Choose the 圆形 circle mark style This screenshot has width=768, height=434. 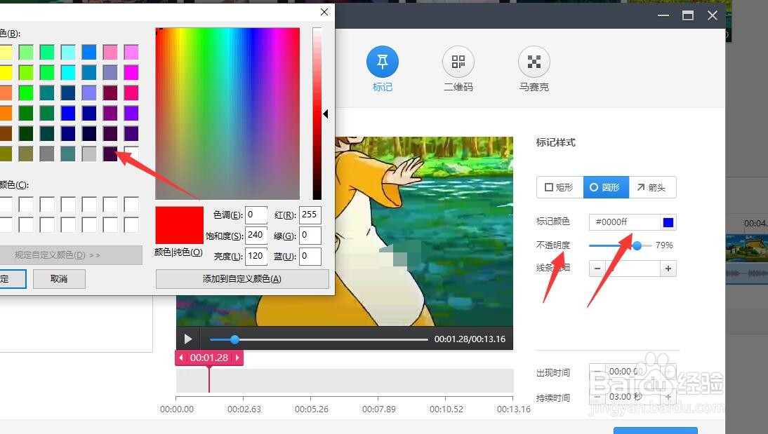606,187
